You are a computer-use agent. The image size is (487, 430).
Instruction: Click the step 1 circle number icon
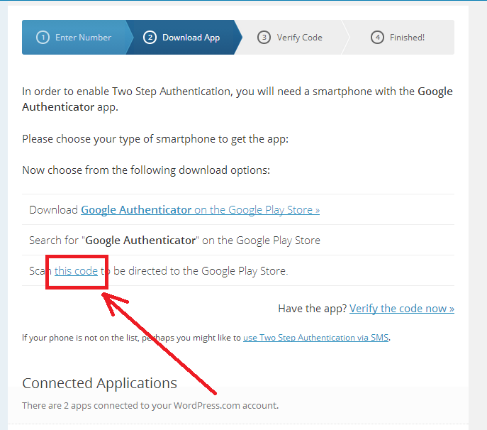click(x=43, y=38)
